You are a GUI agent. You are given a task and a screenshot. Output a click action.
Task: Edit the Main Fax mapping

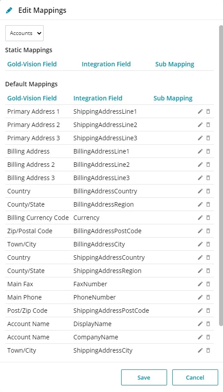click(200, 284)
